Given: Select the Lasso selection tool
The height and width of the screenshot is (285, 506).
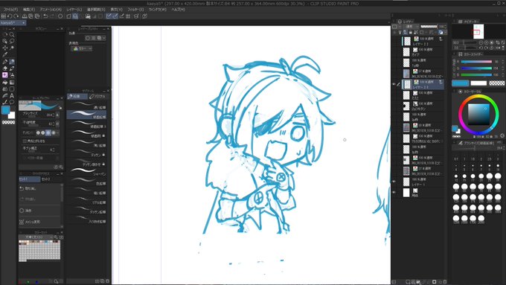Looking at the screenshot, I should click(12, 41).
